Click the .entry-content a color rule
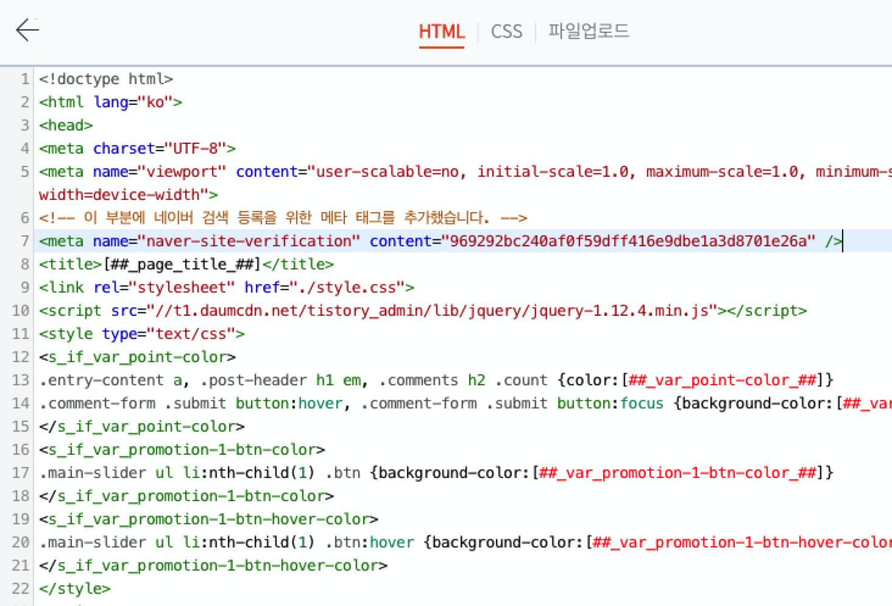This screenshot has width=892, height=606. coord(436,380)
